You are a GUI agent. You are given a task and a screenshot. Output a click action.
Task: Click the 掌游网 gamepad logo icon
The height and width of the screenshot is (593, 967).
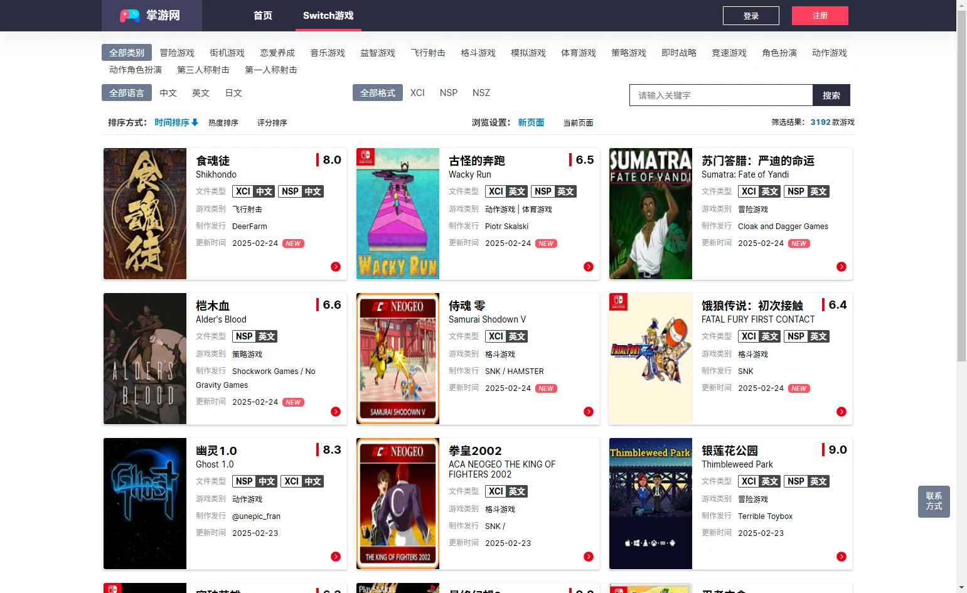tap(130, 16)
